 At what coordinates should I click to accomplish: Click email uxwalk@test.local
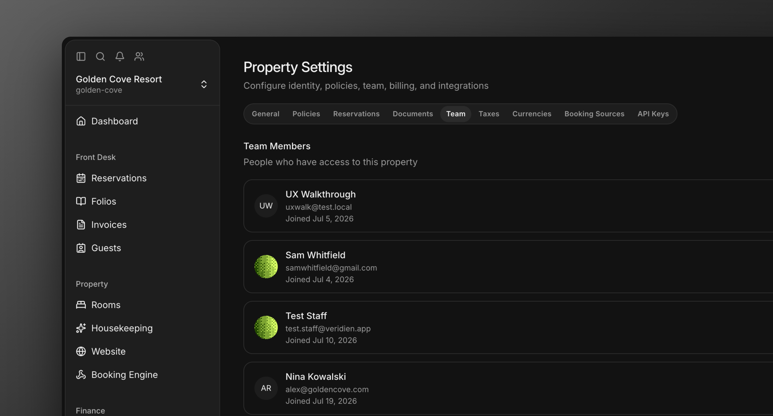[x=318, y=207]
